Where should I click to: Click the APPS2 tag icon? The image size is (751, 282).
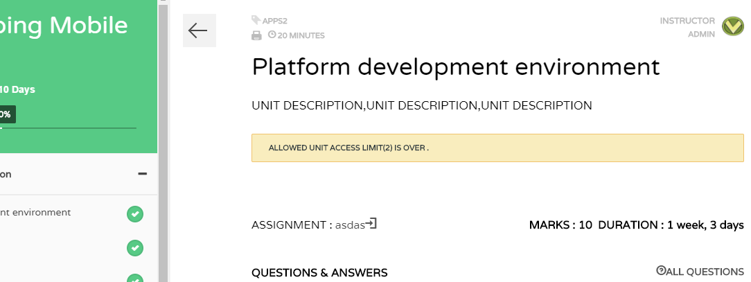[x=256, y=20]
